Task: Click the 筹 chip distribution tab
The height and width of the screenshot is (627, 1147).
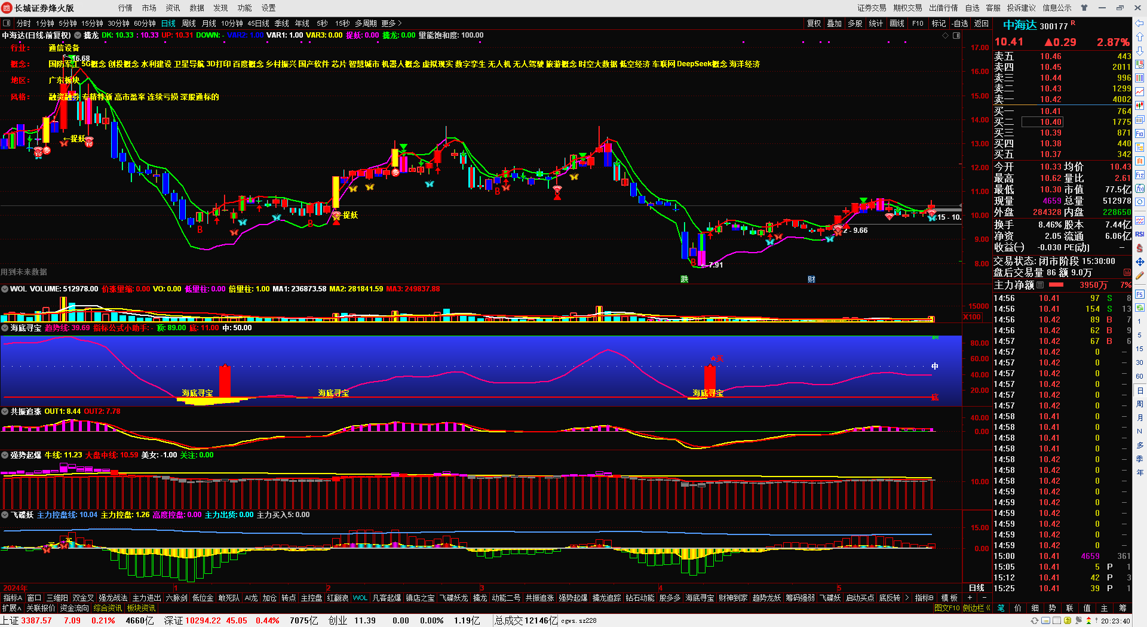Action: pos(1123,608)
